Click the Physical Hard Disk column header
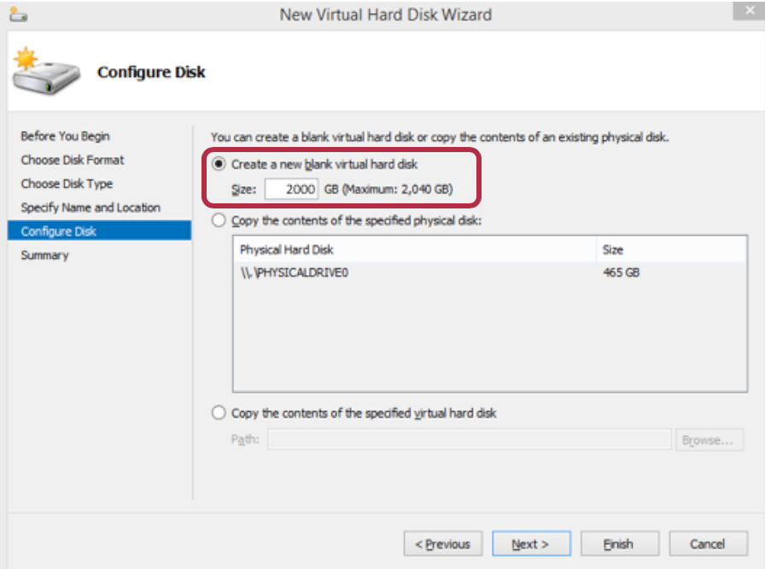The image size is (765, 569). tap(415, 249)
